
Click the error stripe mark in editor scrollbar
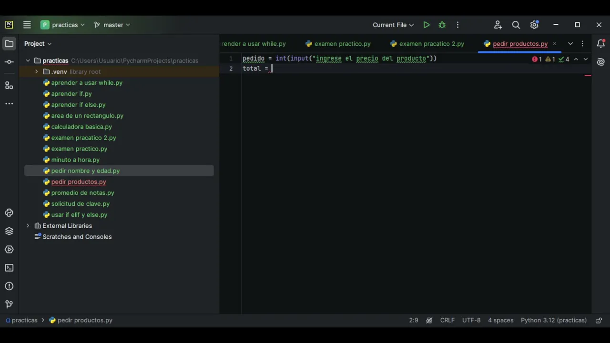tap(588, 75)
